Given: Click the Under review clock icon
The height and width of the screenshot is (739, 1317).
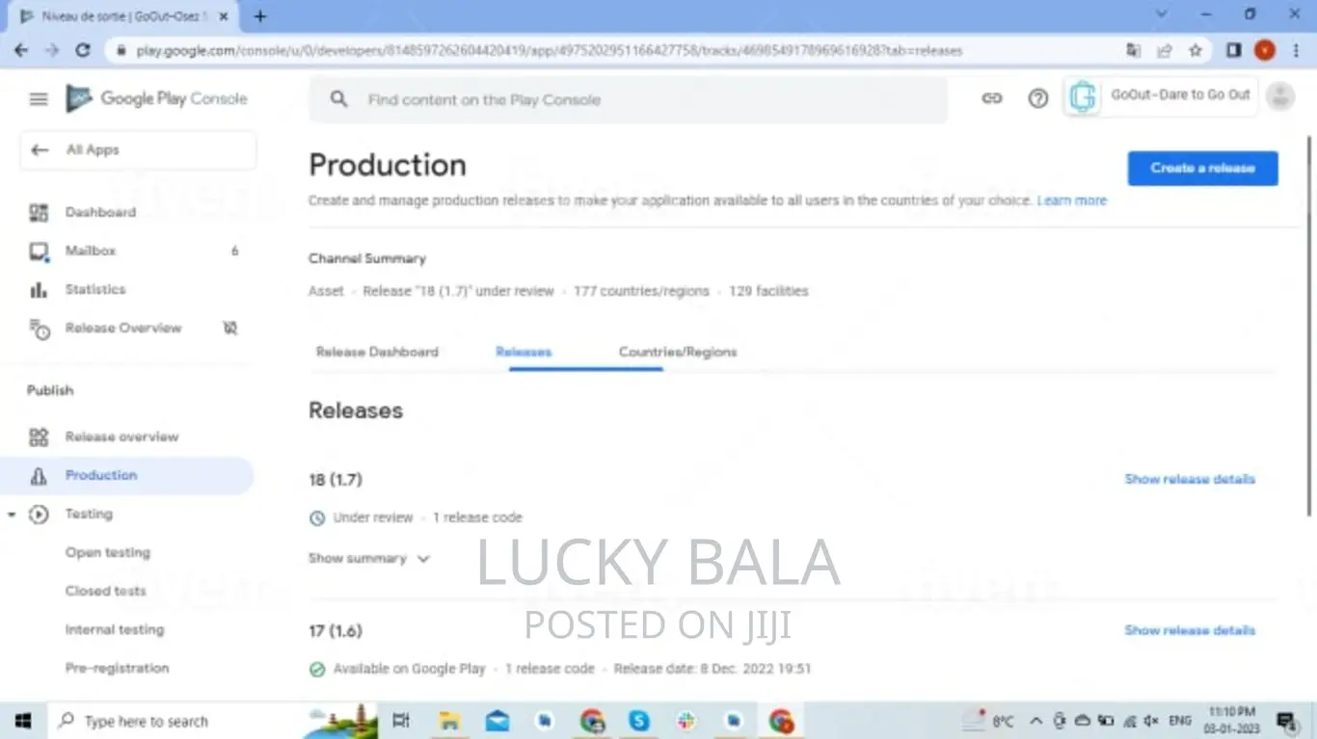Looking at the screenshot, I should [x=317, y=518].
